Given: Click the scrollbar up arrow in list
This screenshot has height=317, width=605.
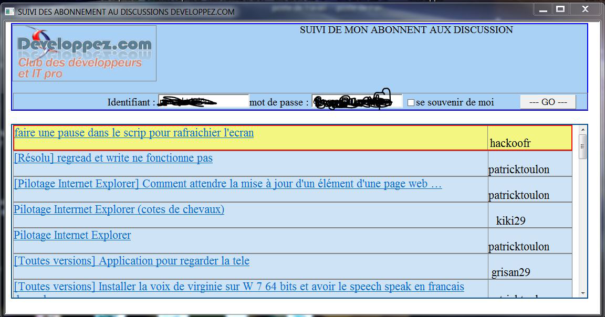Looking at the screenshot, I should (582, 129).
